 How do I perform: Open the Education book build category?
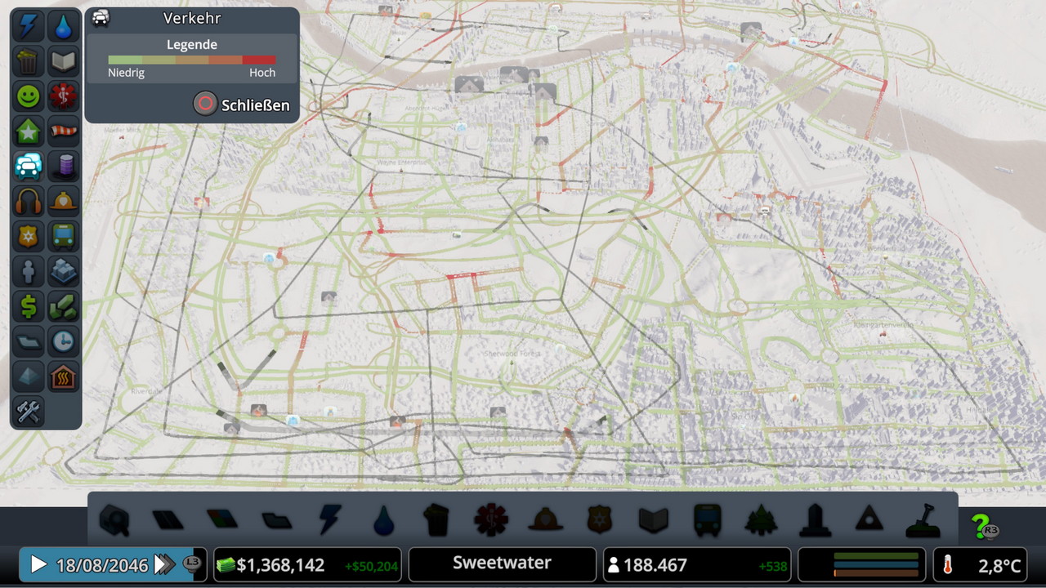tap(653, 519)
